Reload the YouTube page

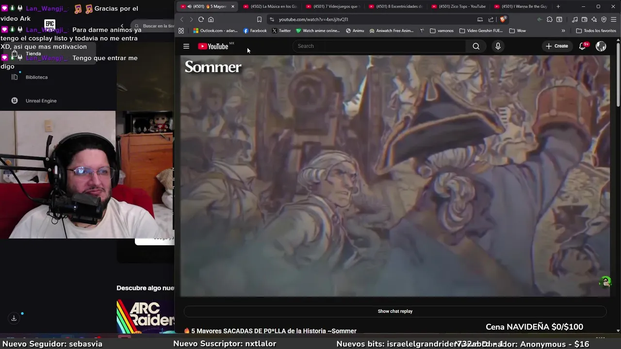201,19
